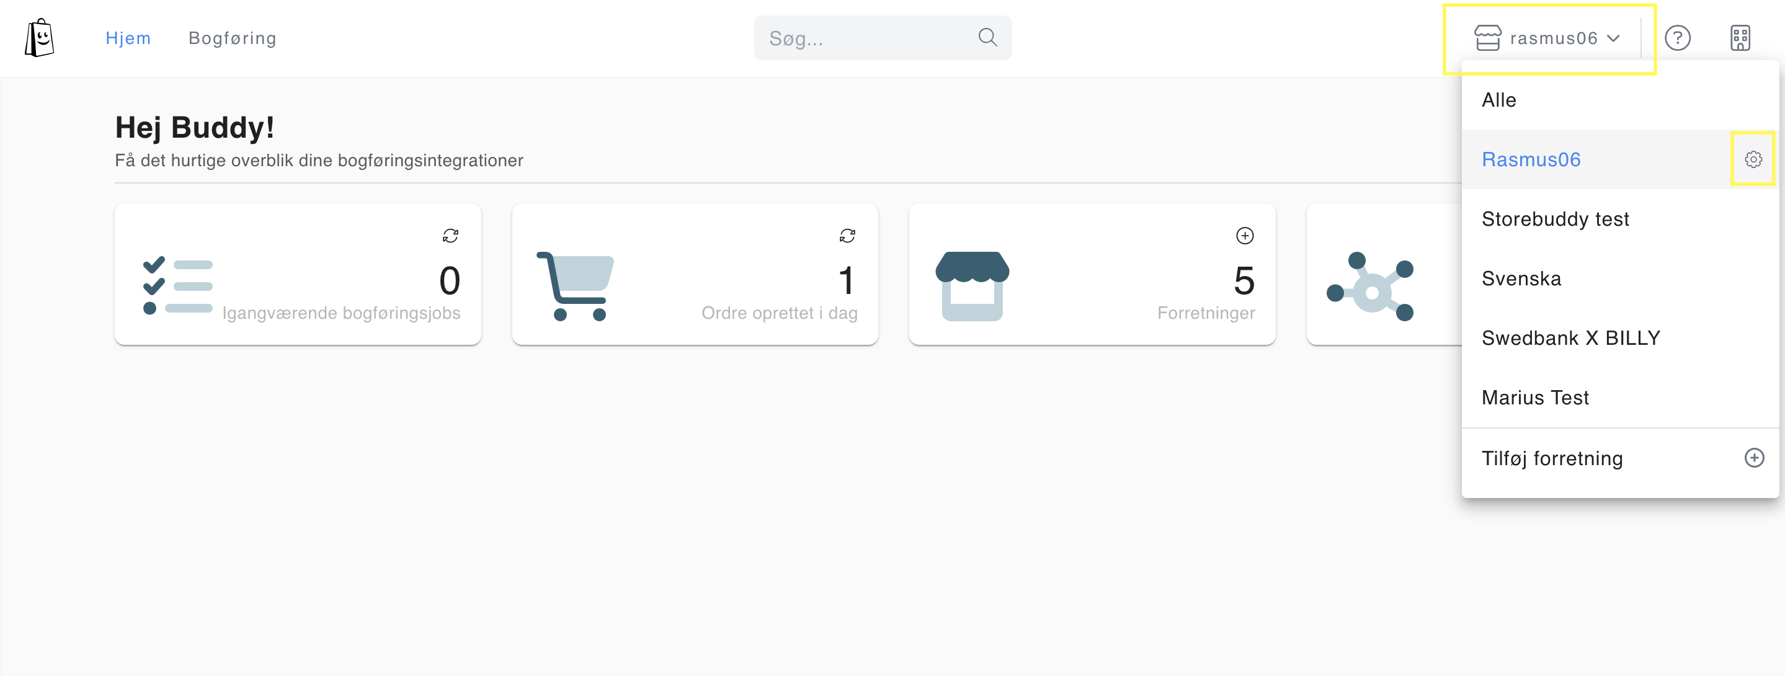Open the help question mark icon
The height and width of the screenshot is (676, 1785).
coord(1678,38)
